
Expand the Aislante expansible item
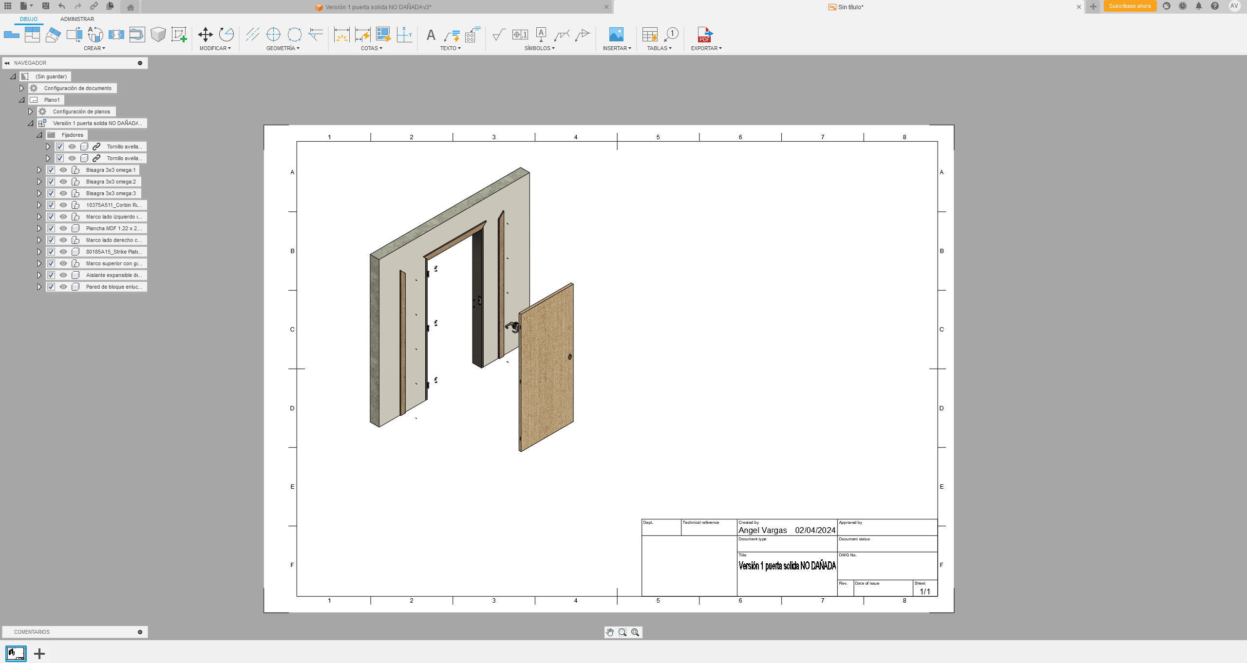click(x=39, y=275)
